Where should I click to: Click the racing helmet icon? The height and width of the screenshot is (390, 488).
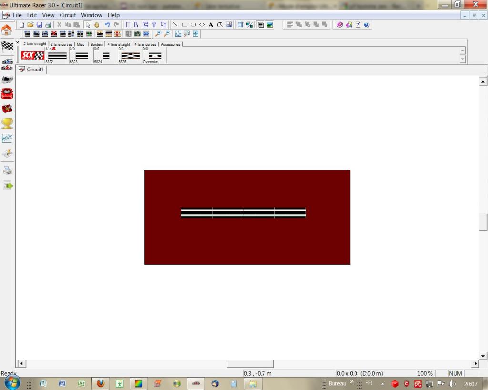tap(7, 109)
